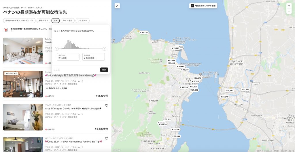The width and height of the screenshot is (295, 152).
Task: Select the ¥57,120 map marker
Action: [196, 81]
